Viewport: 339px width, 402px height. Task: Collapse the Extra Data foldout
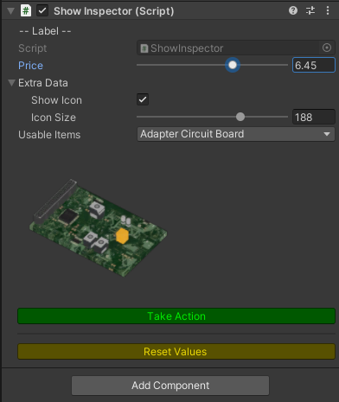tap(11, 83)
